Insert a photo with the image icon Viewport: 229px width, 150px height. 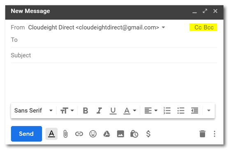tap(120, 134)
